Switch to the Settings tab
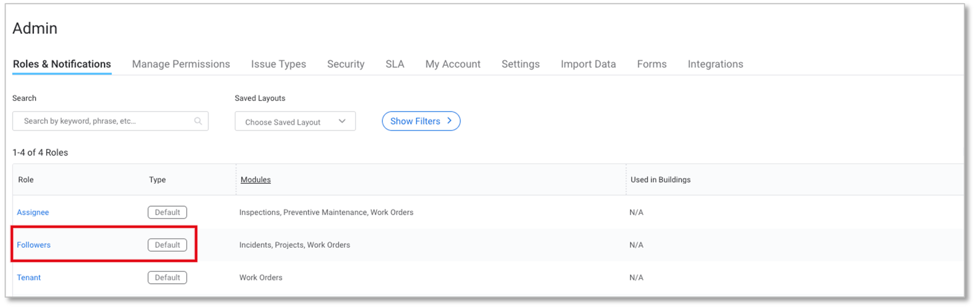 click(521, 64)
